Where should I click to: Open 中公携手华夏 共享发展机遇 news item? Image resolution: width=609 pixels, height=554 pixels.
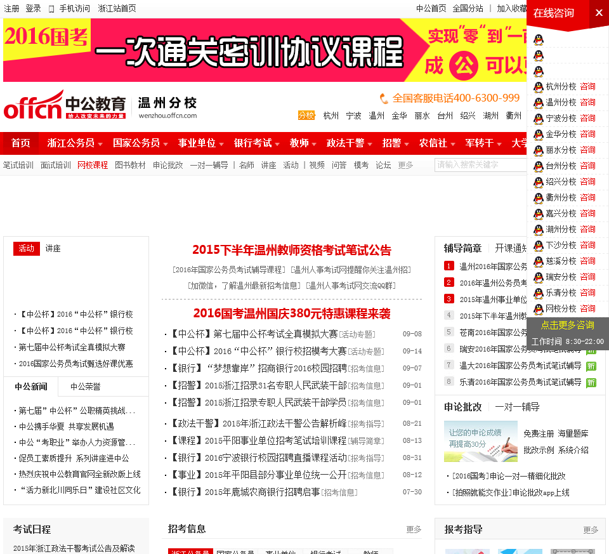[x=67, y=426]
